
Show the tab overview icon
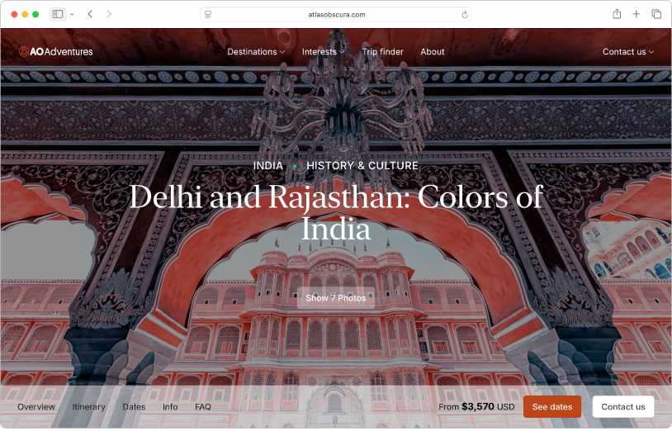tap(656, 14)
